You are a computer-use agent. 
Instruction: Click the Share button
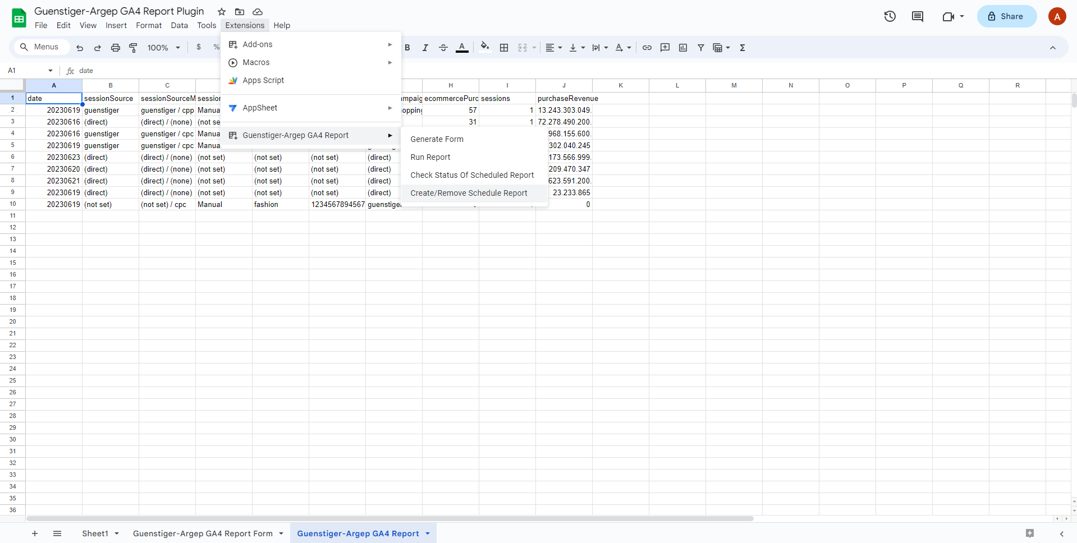point(1006,16)
